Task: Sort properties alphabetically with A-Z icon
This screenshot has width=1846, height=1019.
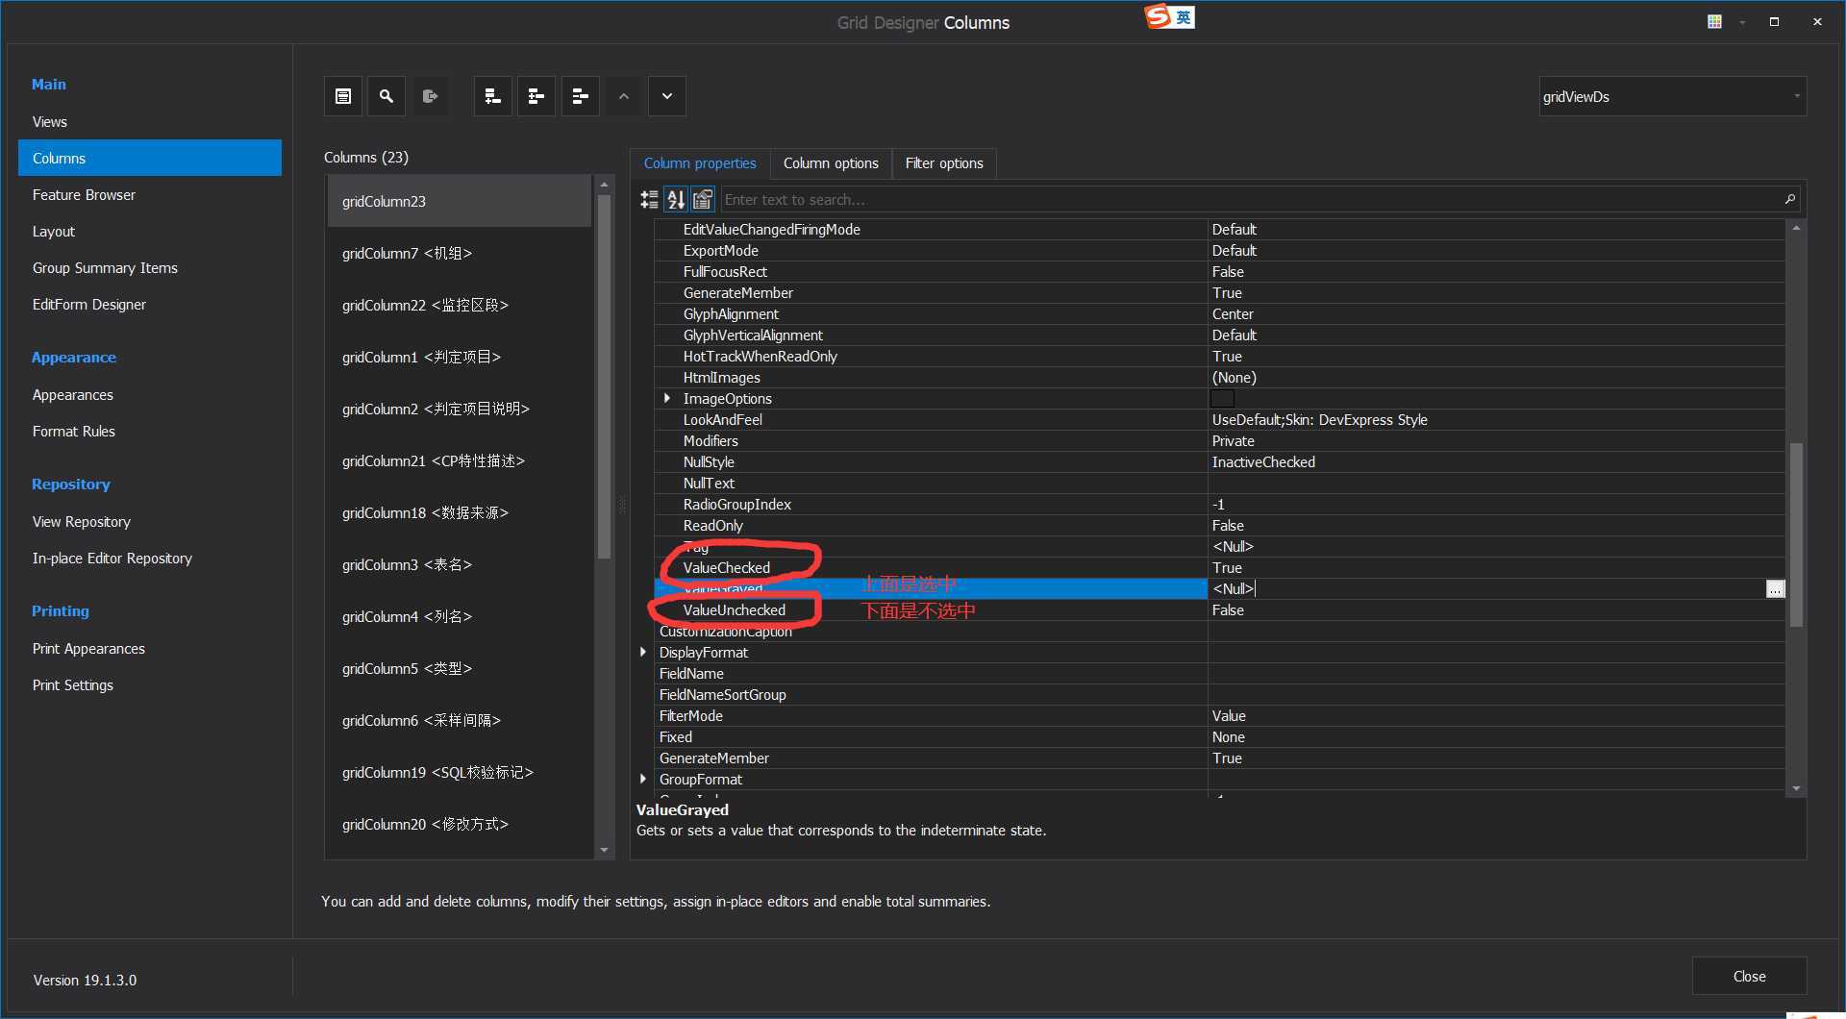Action: pyautogui.click(x=676, y=199)
